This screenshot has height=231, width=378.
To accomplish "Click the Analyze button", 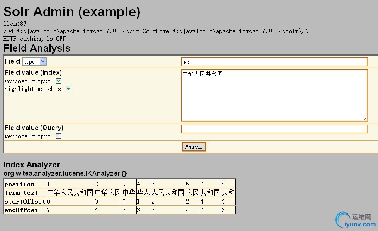I will point(194,147).
